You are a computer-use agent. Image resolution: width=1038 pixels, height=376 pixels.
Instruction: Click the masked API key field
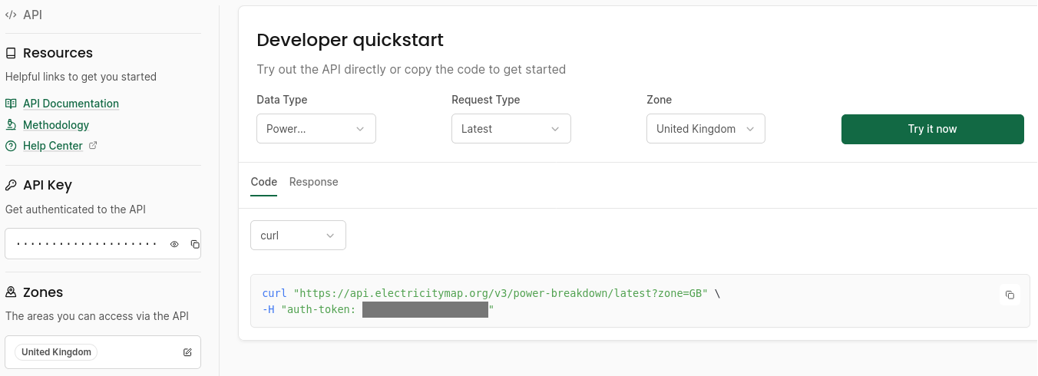[103, 244]
